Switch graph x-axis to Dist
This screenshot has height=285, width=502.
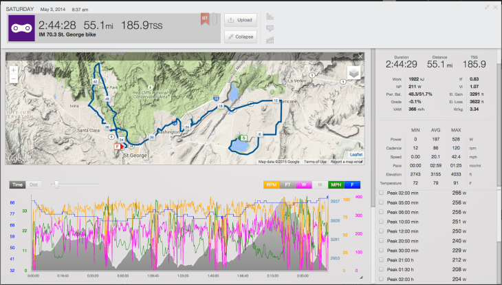(x=34, y=184)
